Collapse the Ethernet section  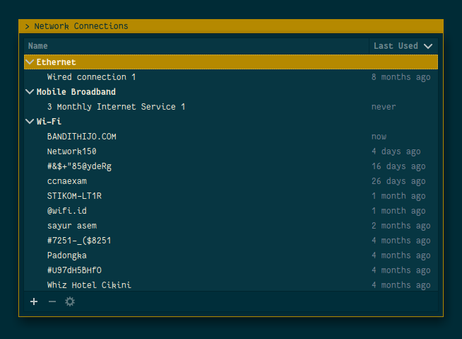30,62
